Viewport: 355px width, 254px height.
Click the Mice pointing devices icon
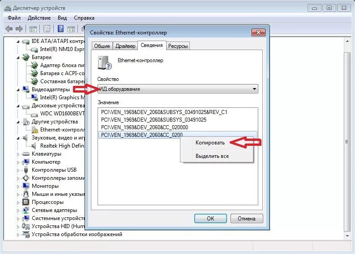[x=26, y=194]
